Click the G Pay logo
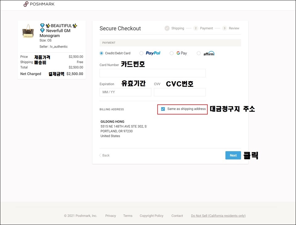Screen dimensions: 296x225 point(182,53)
